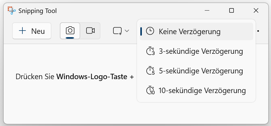Click the 10-second timer icon
This screenshot has height=126, width=271.
[150, 90]
